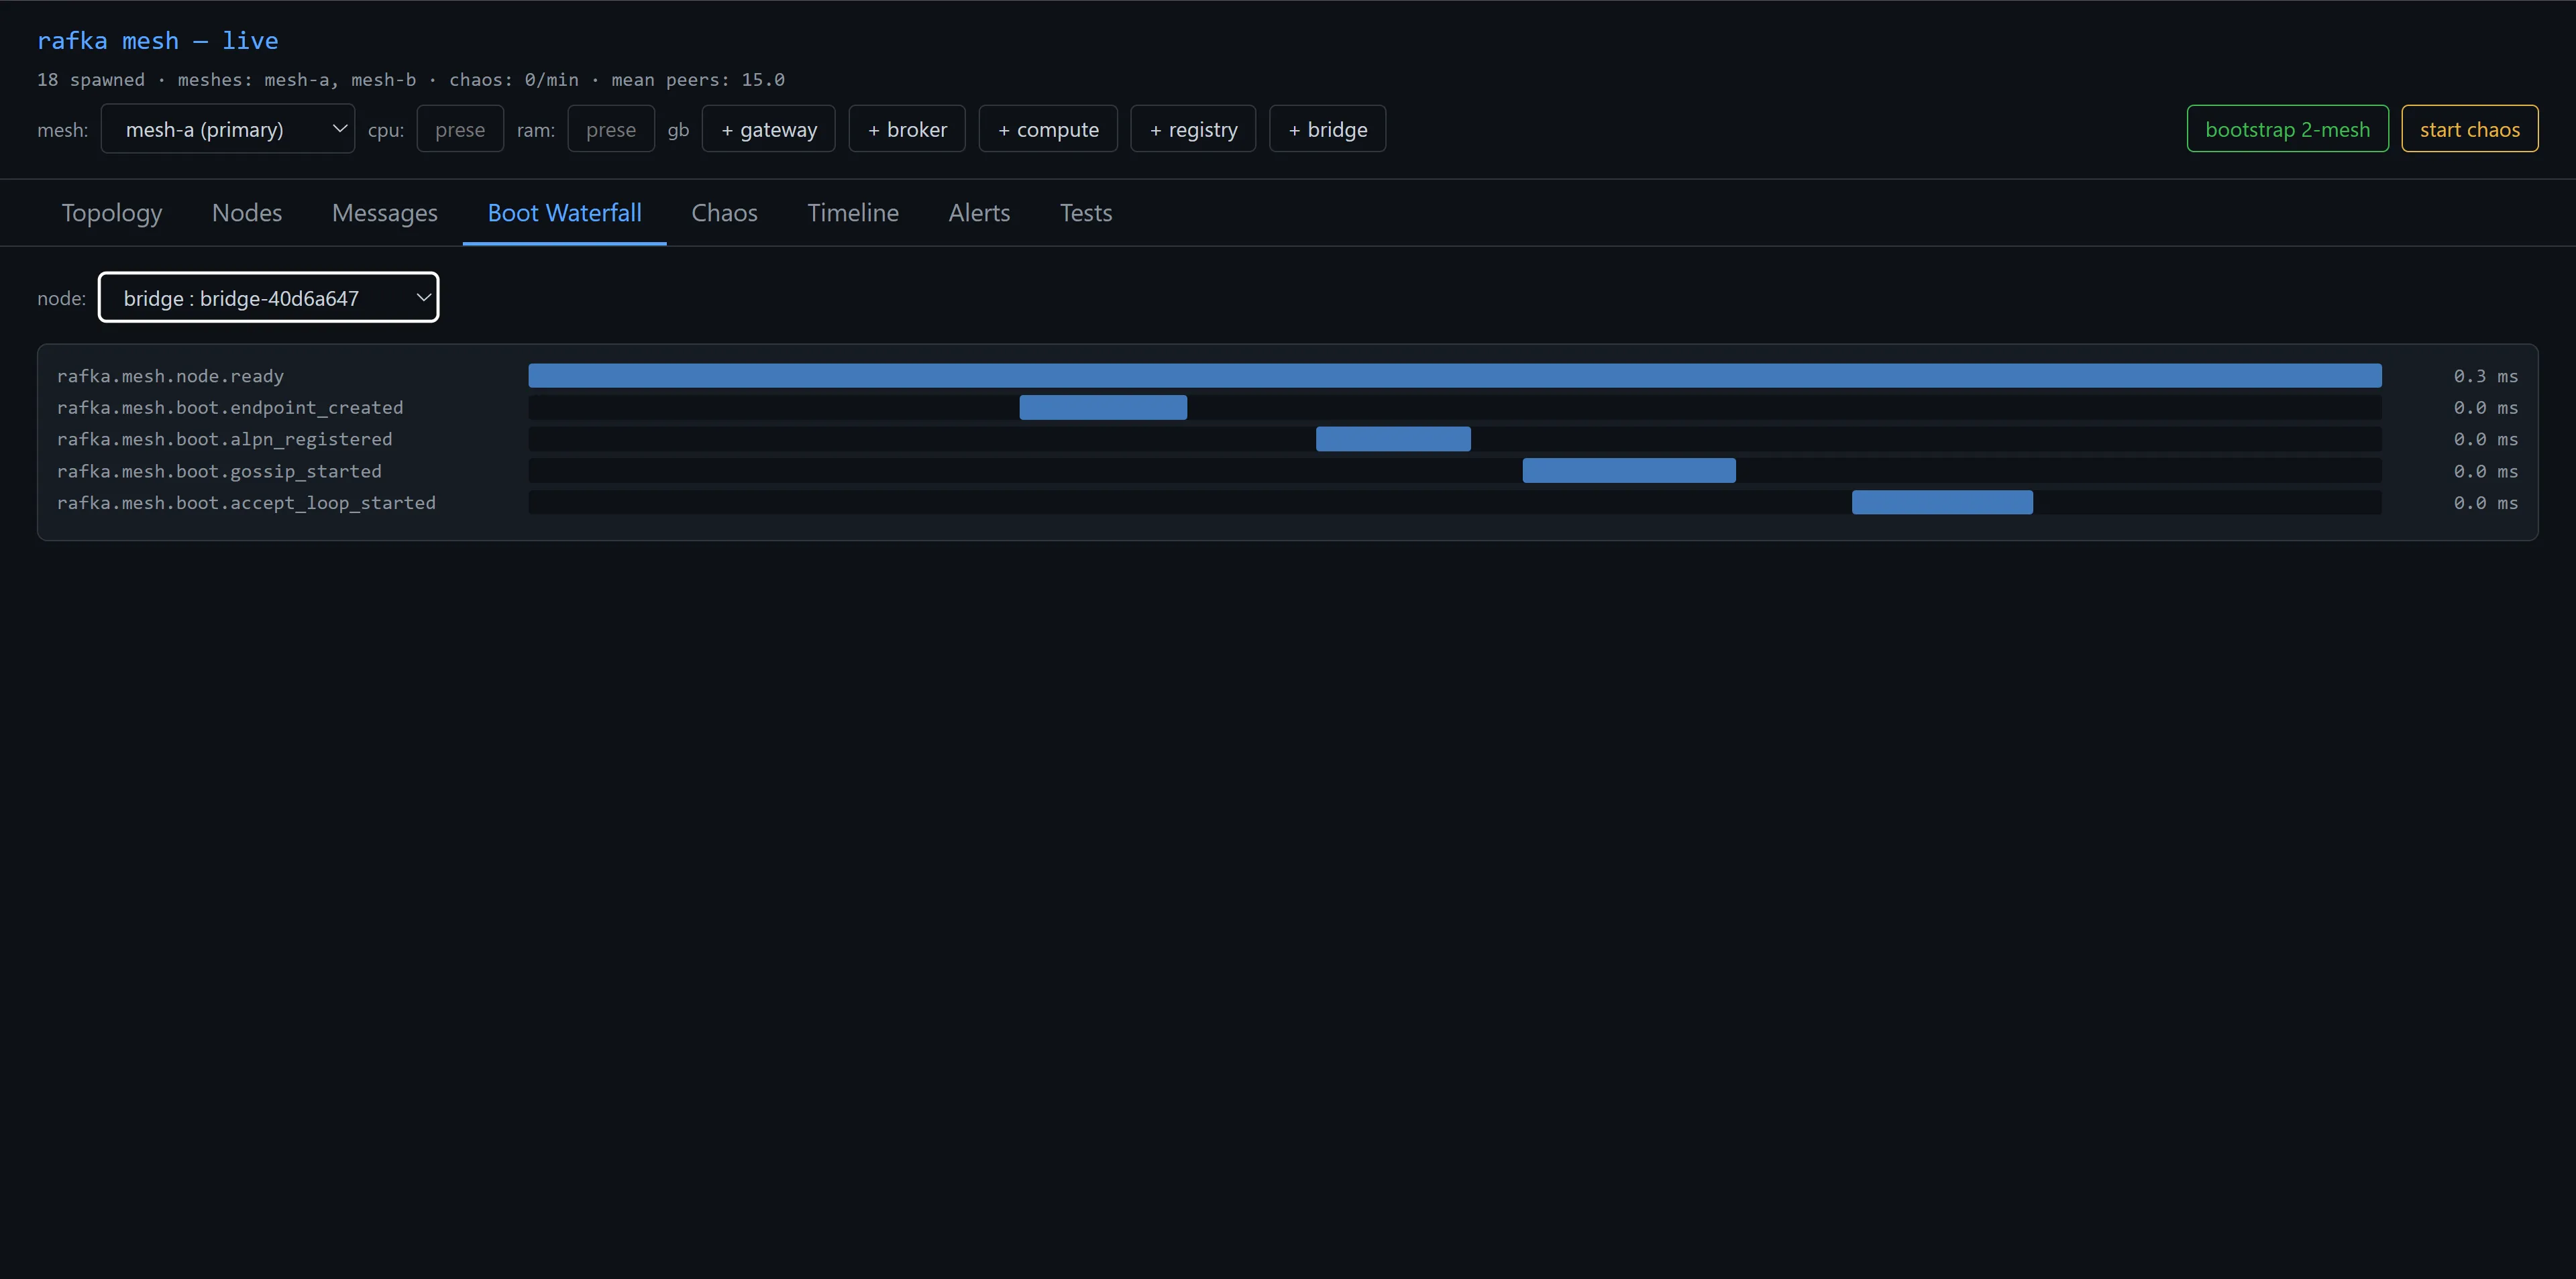2576x1279 pixels.
Task: Add a registry node
Action: point(1193,129)
